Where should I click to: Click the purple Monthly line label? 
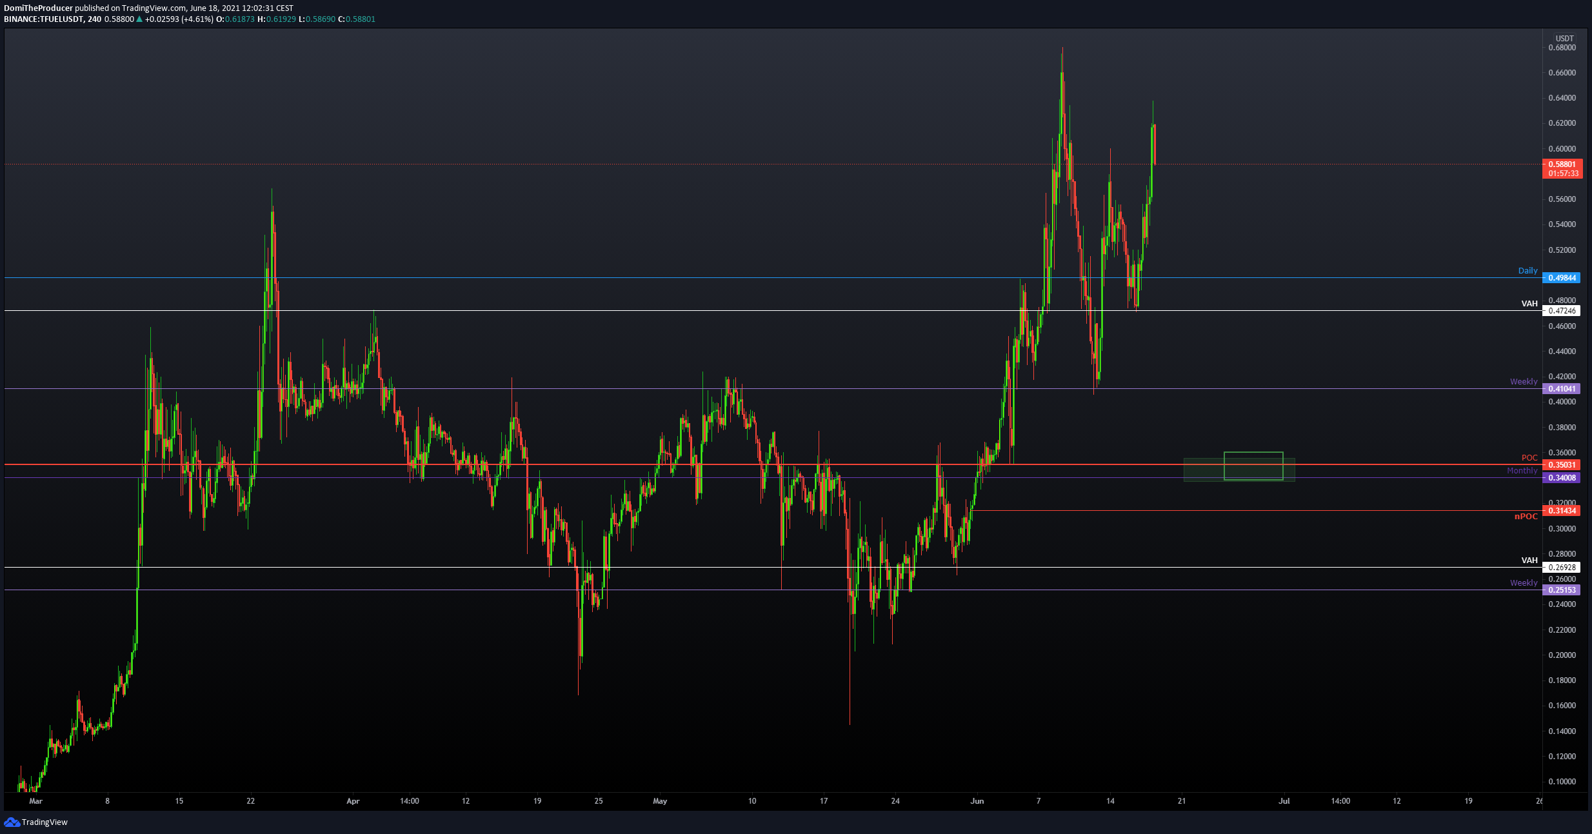1522,471
